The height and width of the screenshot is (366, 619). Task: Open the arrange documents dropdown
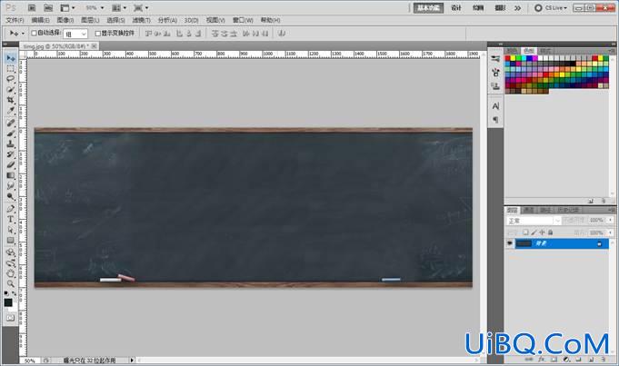click(x=119, y=8)
